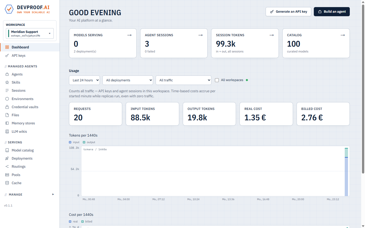The height and width of the screenshot is (228, 365).
Task: Click the Model catalog icon
Action: tap(7, 150)
